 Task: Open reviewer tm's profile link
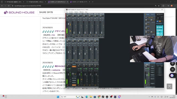pos(53,35)
